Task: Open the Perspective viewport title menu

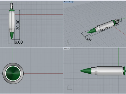Action: [x=68, y=2]
